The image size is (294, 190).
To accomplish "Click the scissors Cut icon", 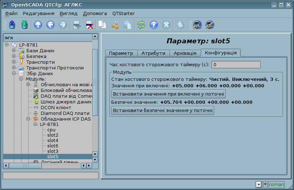I will pos(115,25).
